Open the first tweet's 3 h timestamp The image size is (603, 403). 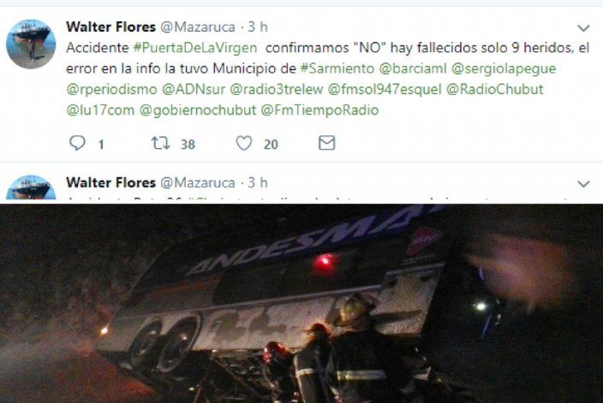pyautogui.click(x=258, y=27)
